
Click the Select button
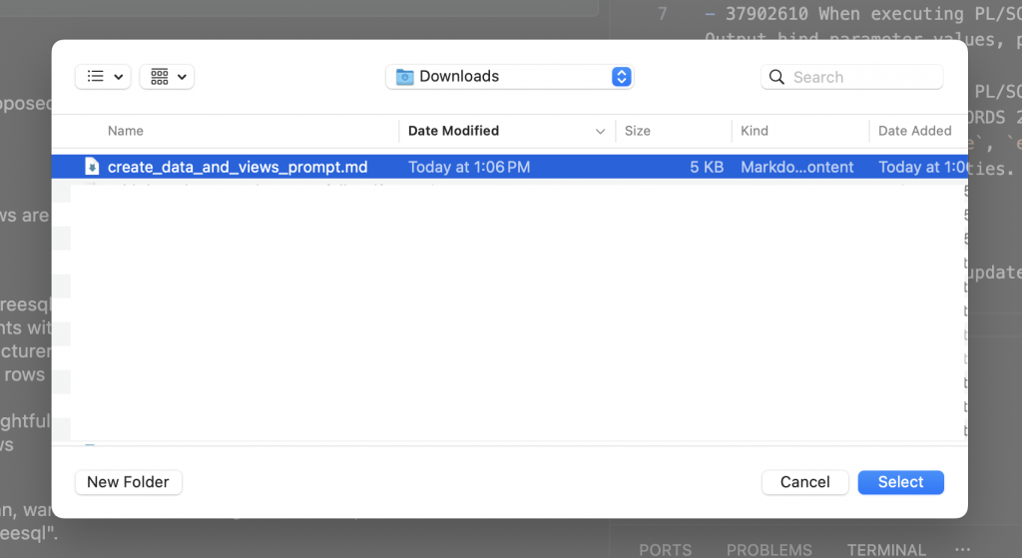click(901, 482)
